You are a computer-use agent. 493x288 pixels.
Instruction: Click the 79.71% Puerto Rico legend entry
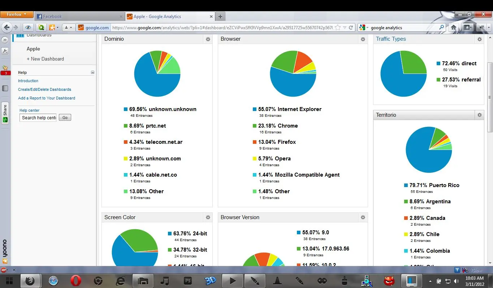(x=434, y=185)
